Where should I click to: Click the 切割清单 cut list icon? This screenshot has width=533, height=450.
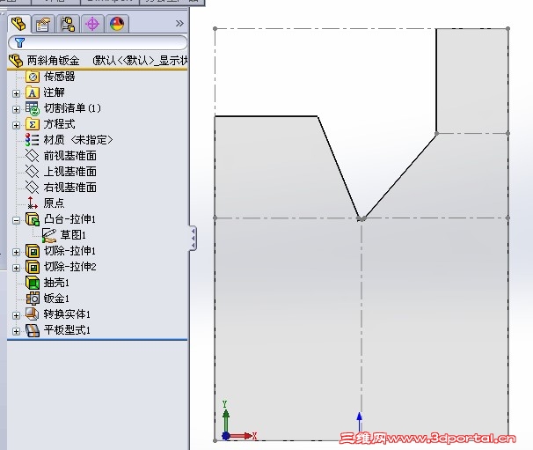click(x=33, y=108)
